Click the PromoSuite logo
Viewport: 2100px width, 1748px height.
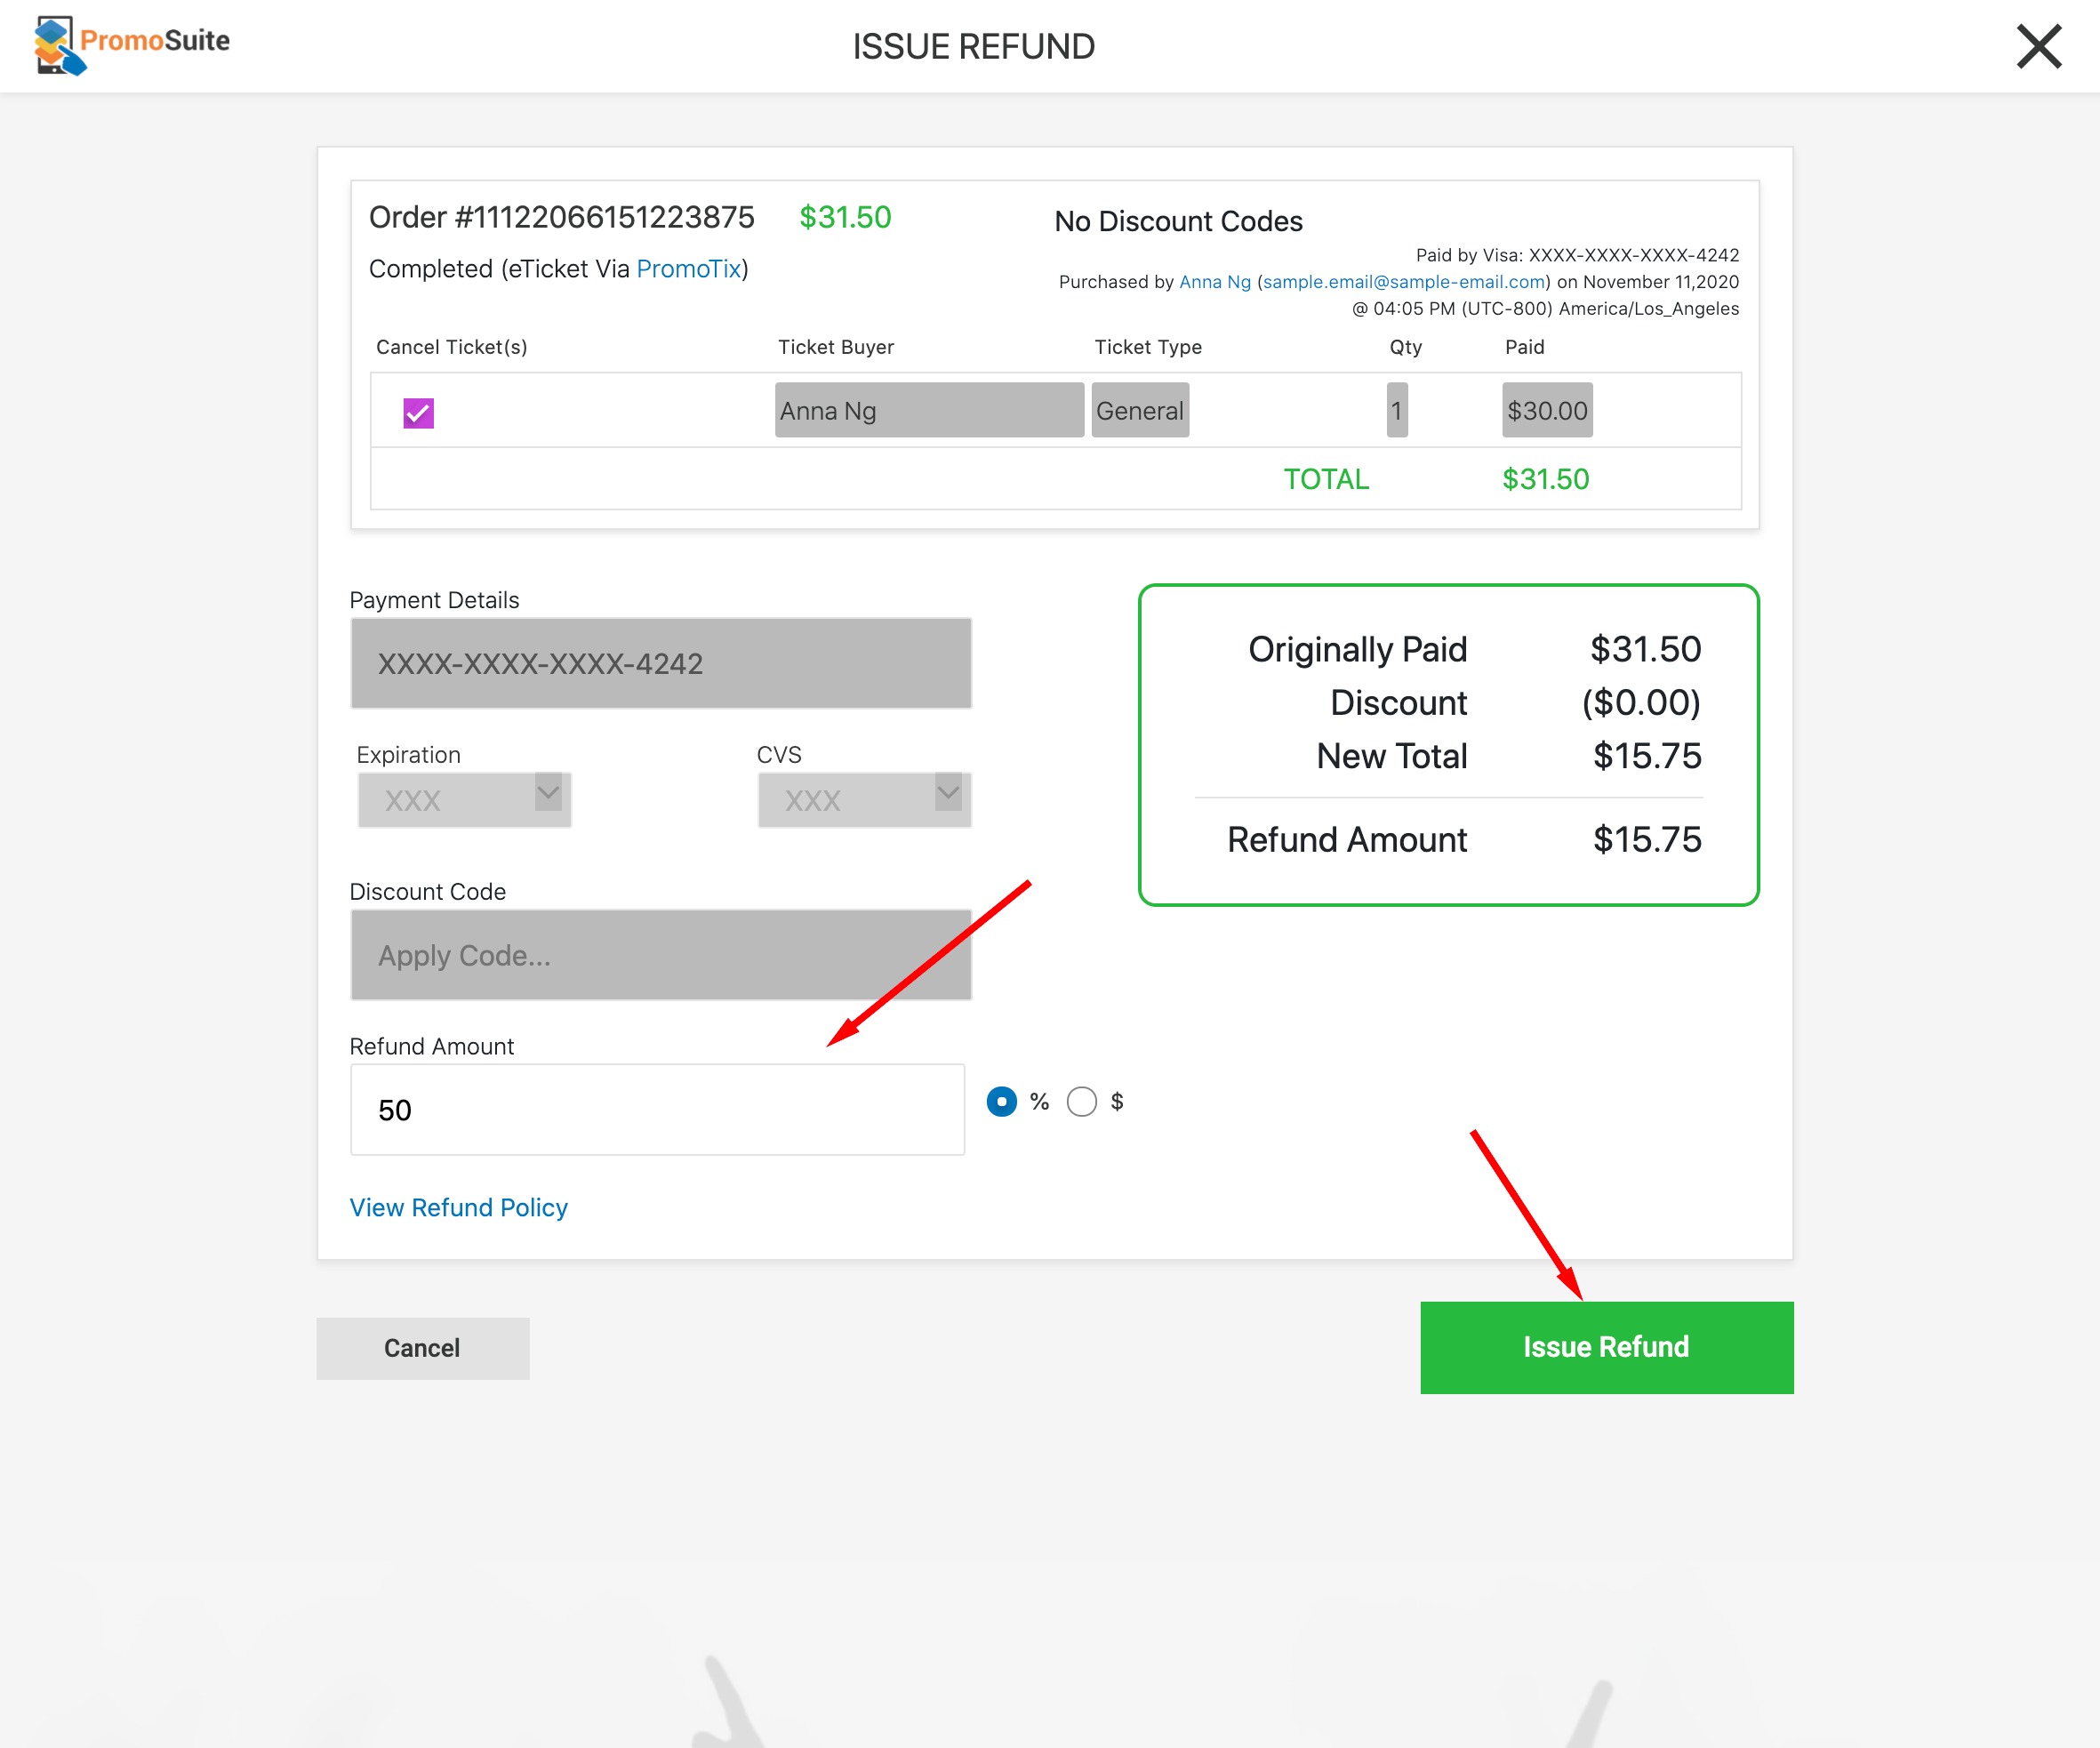[130, 45]
